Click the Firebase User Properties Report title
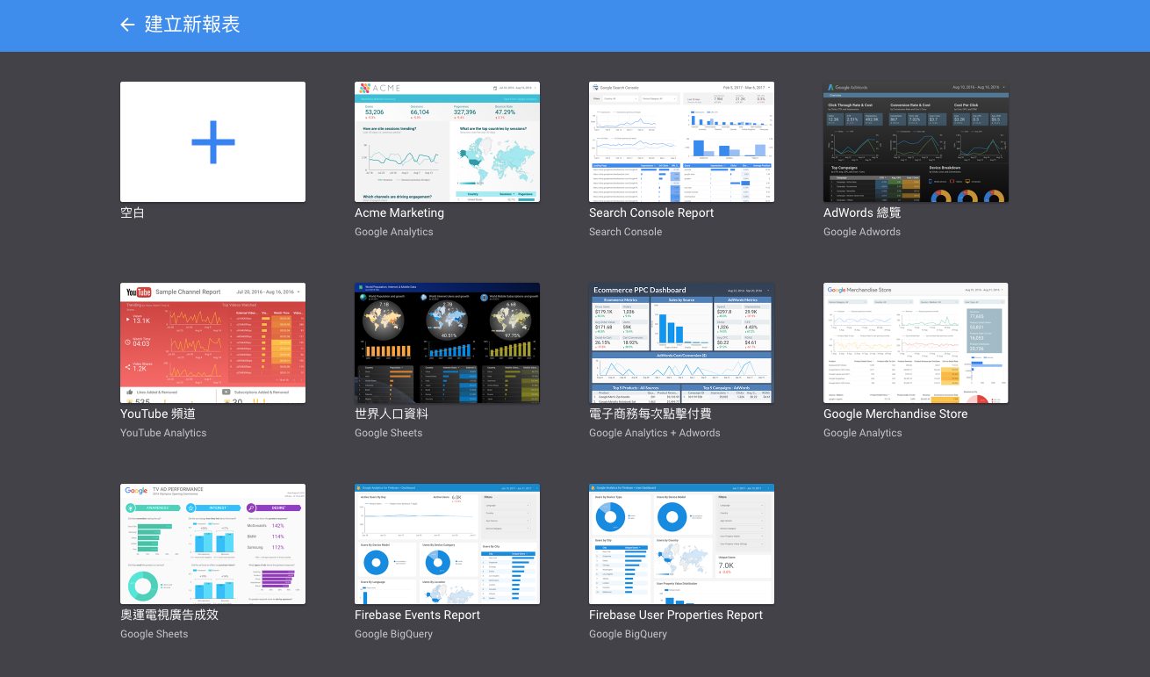Viewport: 1150px width, 677px height. tap(676, 615)
